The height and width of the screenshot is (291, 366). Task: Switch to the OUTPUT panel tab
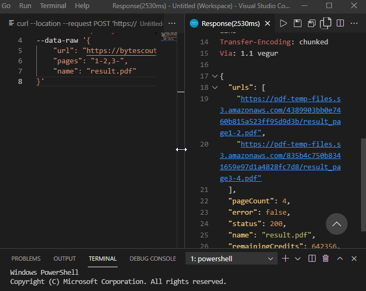65,259
